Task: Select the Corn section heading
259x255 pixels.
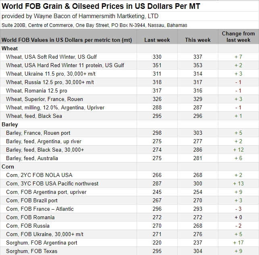Action: pos(8,167)
